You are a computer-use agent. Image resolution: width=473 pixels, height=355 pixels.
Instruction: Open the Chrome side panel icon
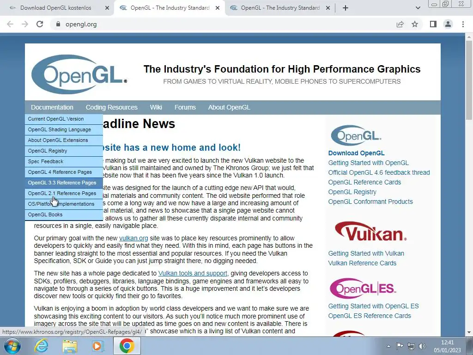433,24
